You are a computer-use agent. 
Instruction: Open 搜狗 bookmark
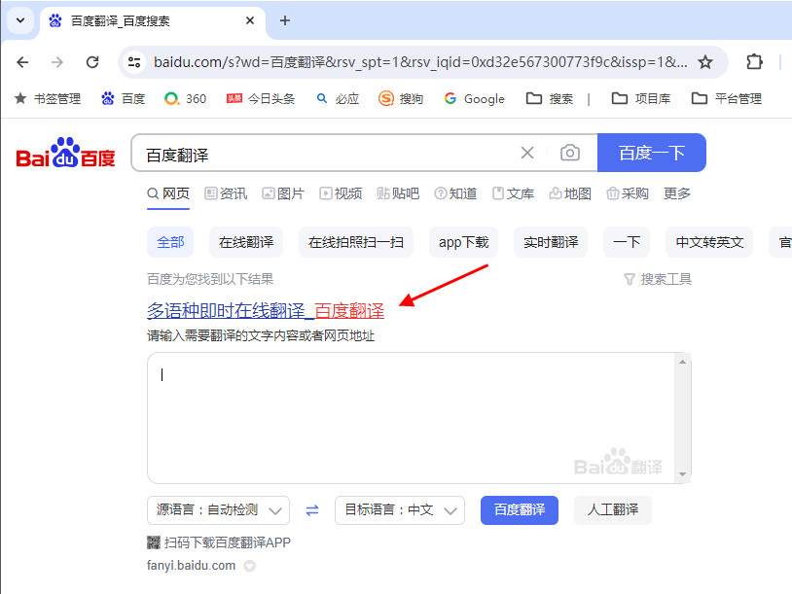[x=401, y=98]
